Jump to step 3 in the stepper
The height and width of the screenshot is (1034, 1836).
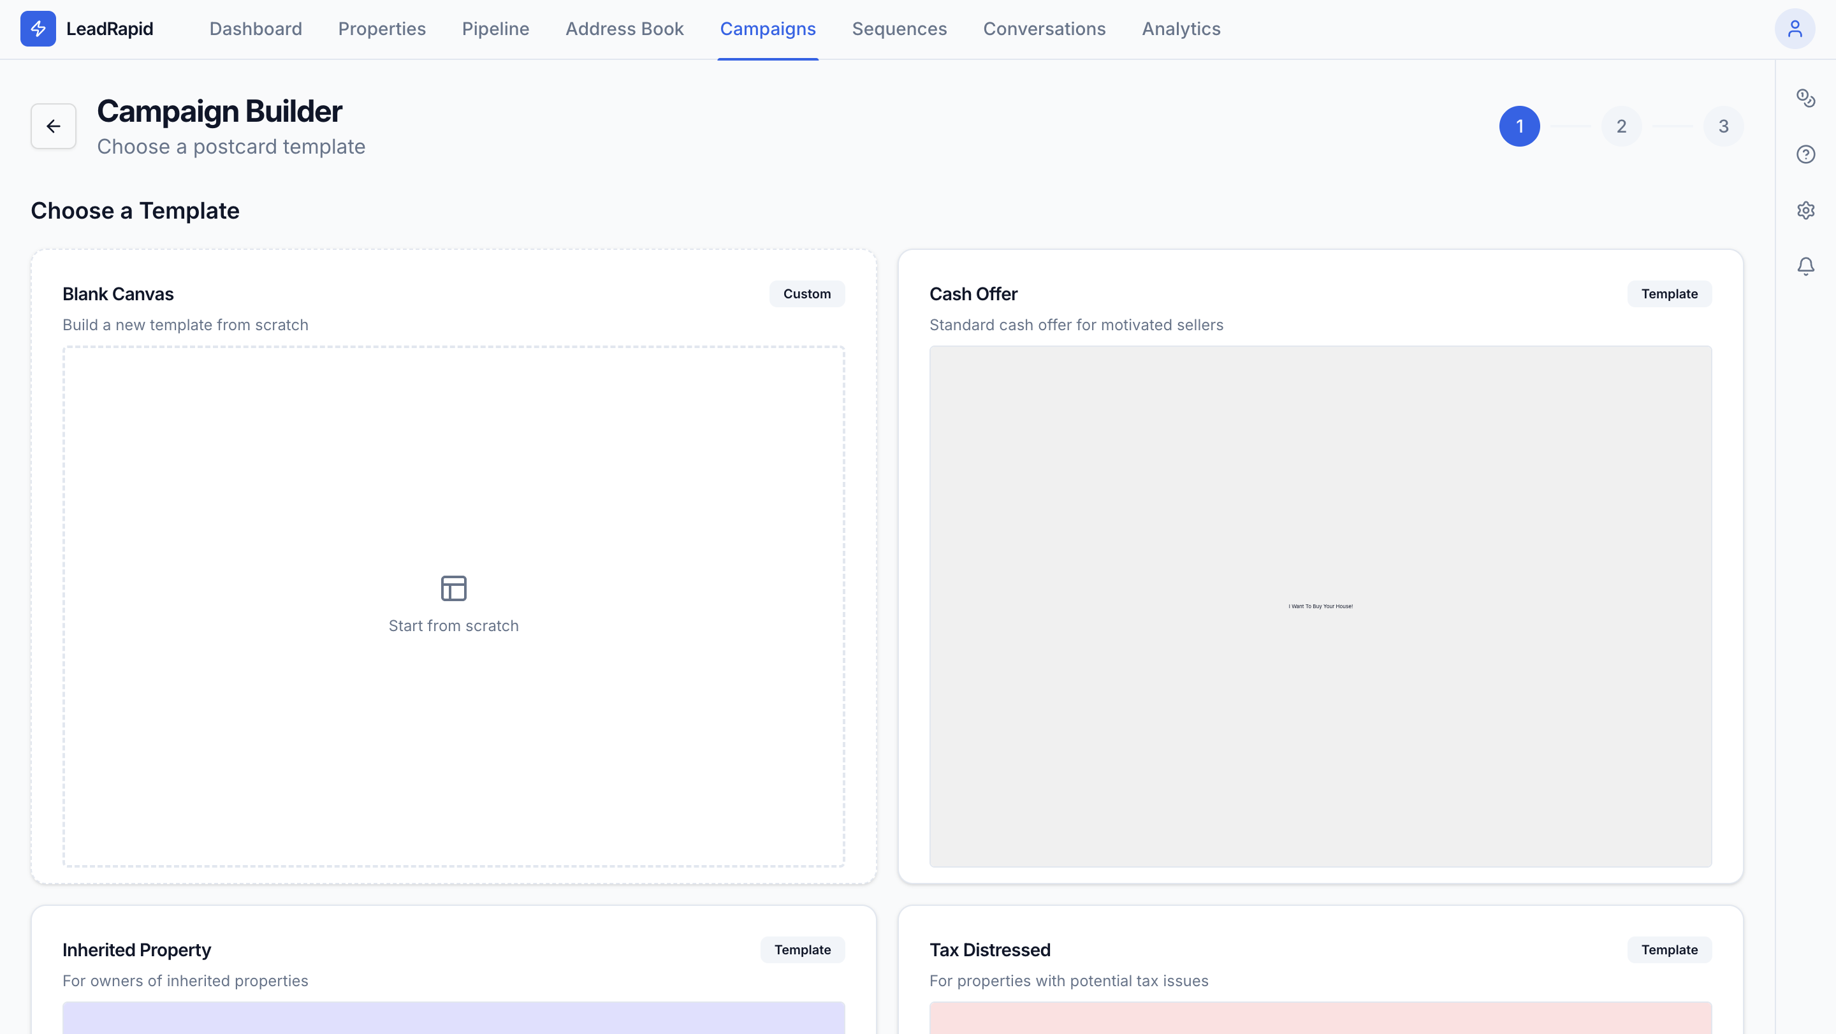[1723, 126]
